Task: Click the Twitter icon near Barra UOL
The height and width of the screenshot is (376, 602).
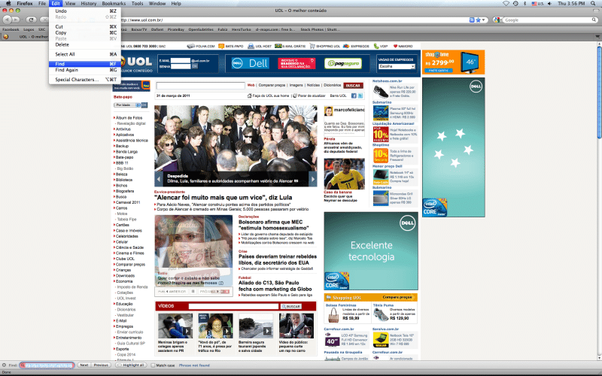Action: pos(360,96)
